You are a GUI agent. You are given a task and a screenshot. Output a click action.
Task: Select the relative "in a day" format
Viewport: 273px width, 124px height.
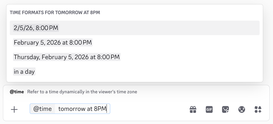pos(24,72)
